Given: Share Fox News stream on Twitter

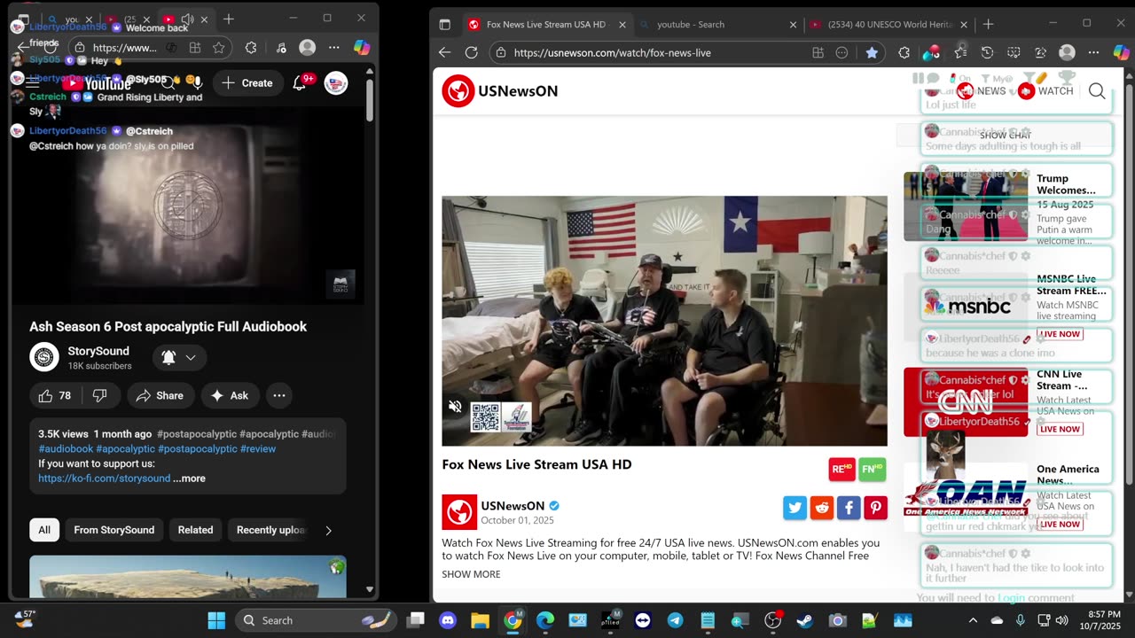Looking at the screenshot, I should [x=794, y=508].
